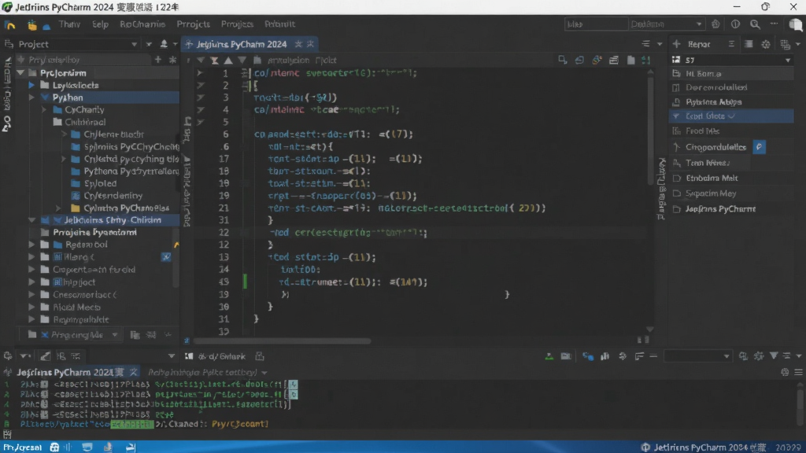Open the empty combo box in the bottom toolbar
The image size is (806, 453).
pyautogui.click(x=697, y=356)
